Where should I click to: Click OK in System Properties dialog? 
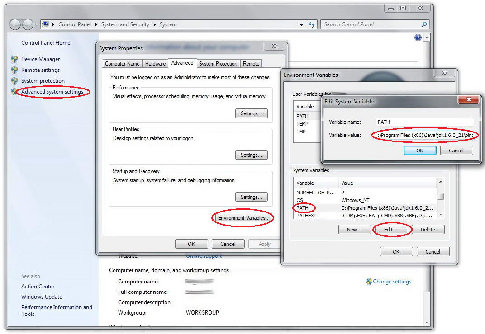tap(191, 244)
